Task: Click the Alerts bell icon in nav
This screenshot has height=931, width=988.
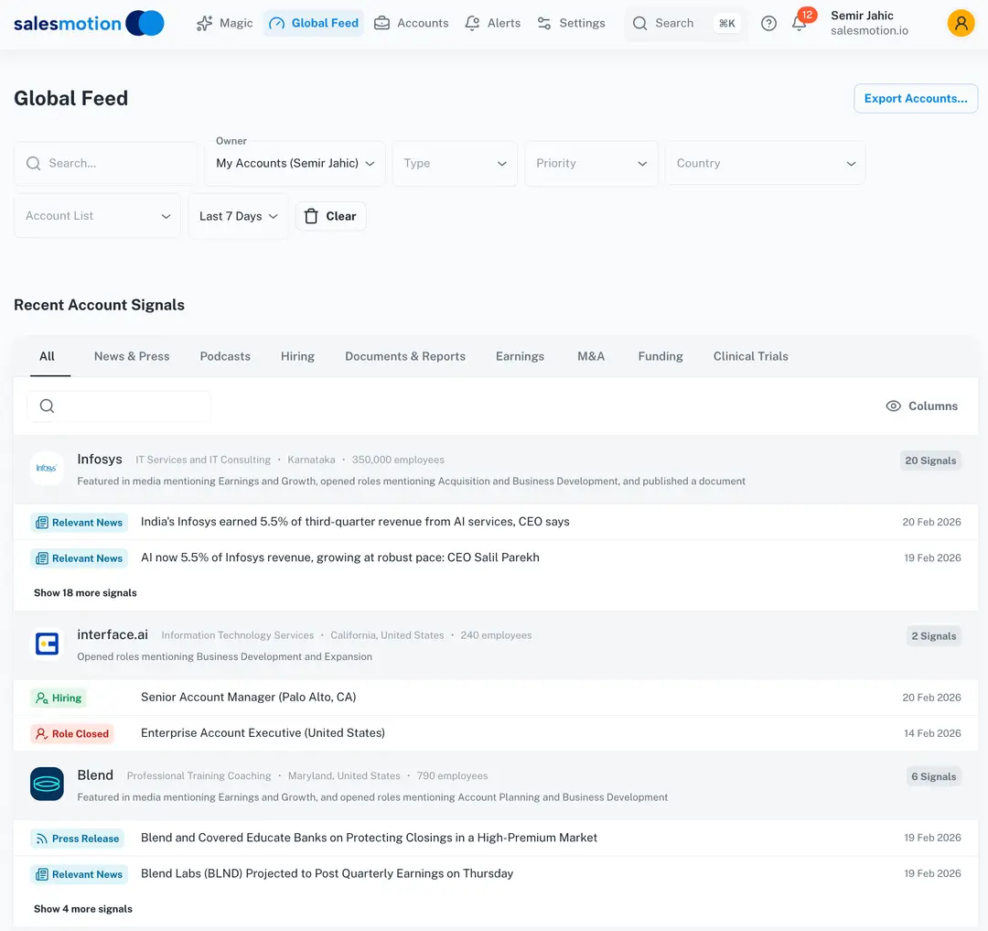Action: coord(472,23)
